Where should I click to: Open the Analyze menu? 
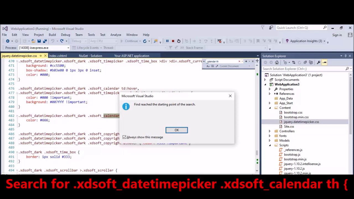(116, 35)
